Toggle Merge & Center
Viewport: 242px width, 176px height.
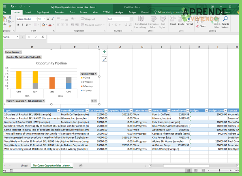point(92,25)
